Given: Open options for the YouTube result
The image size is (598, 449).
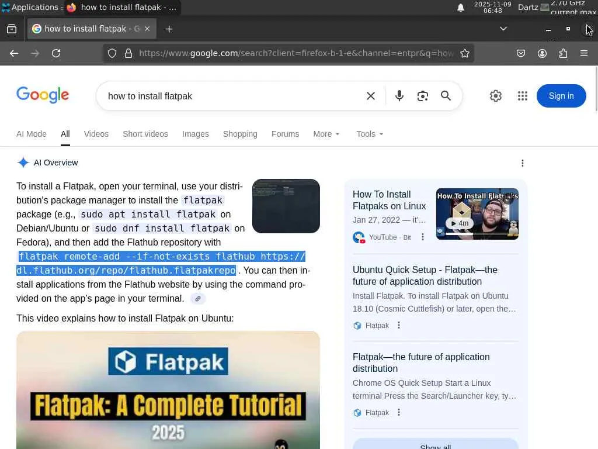Looking at the screenshot, I should point(423,237).
